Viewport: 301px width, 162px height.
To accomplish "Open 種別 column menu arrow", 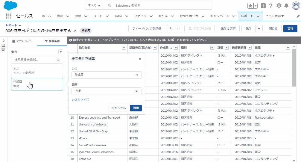I will coord(212,48).
